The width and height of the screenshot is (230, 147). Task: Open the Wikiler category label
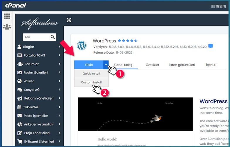tap(29, 81)
